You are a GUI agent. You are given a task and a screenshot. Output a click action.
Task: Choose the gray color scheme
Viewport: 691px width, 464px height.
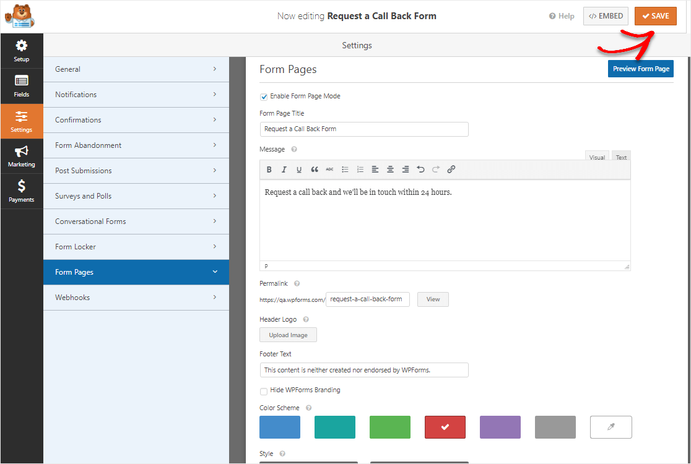tap(555, 427)
